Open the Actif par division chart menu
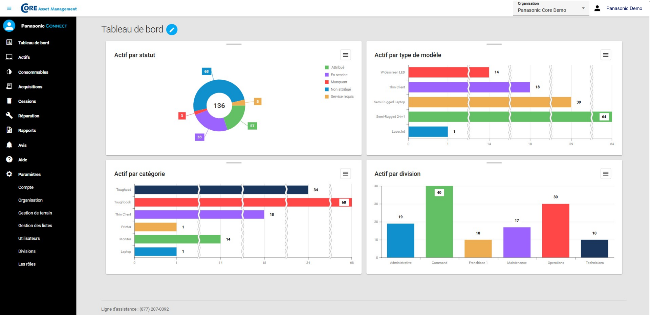The height and width of the screenshot is (315, 650). pos(606,174)
